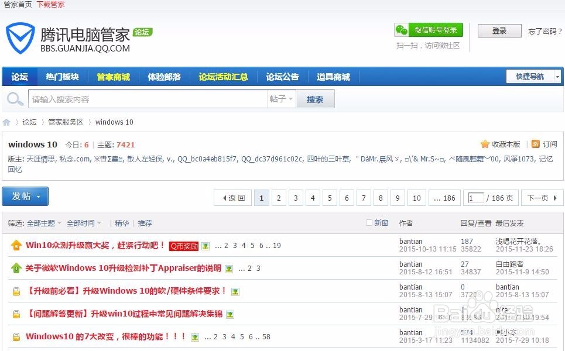
Task: Click the green 论坛 badge beside logo
Action: (x=142, y=32)
